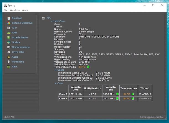Open the Rete network card icon

(x=9, y=66)
